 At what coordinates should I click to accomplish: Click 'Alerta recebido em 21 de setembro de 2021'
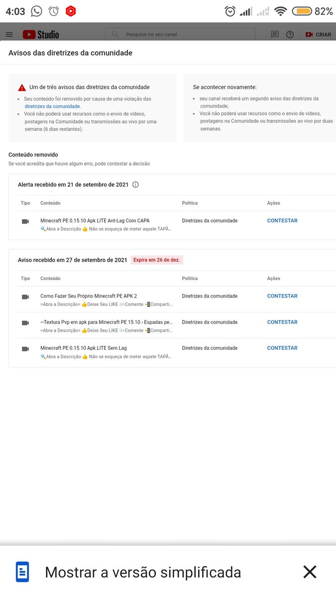(73, 185)
